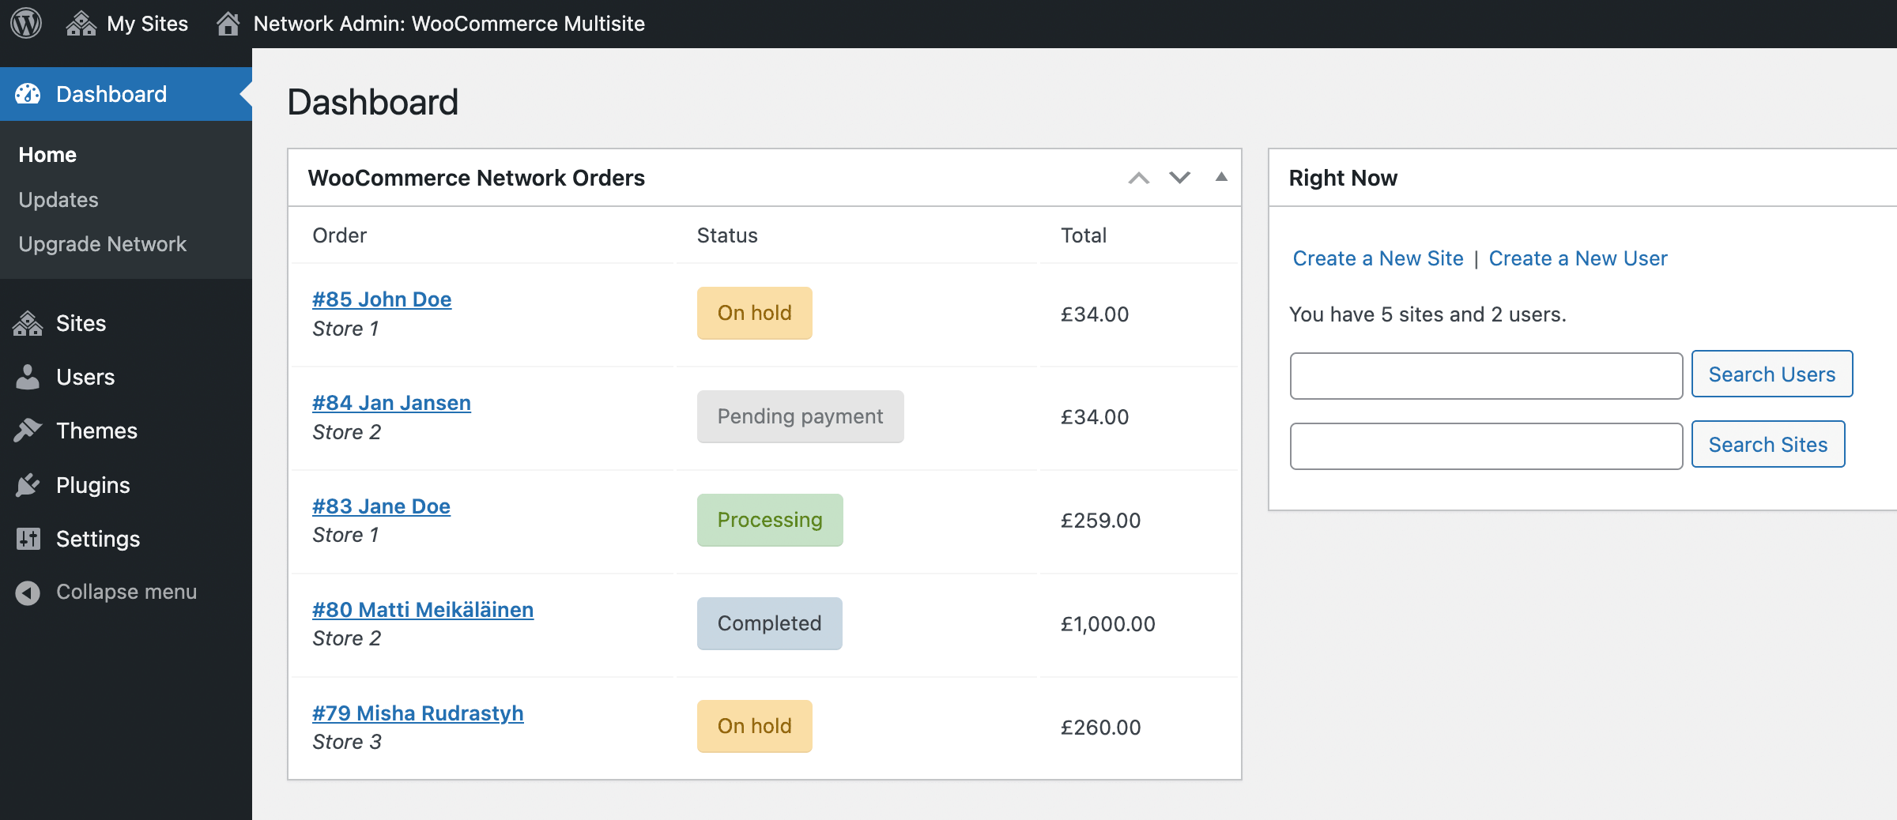
Task: Move WooCommerce Network Orders widget up
Action: pos(1138,178)
